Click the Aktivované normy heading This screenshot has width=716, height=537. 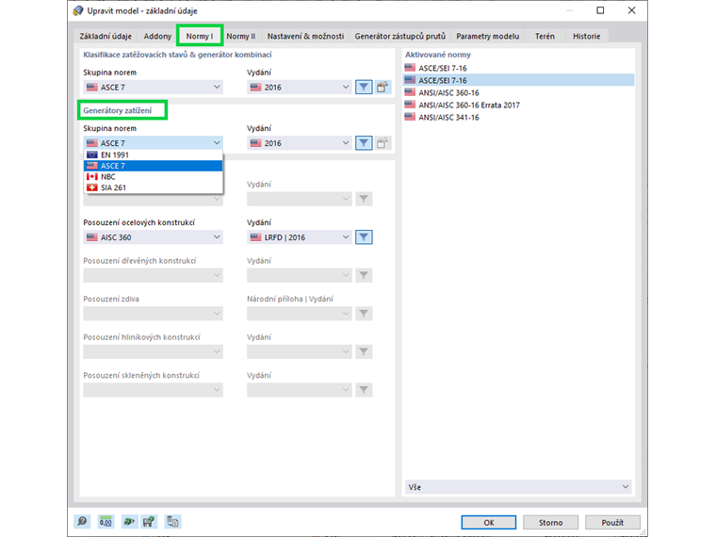(x=438, y=55)
